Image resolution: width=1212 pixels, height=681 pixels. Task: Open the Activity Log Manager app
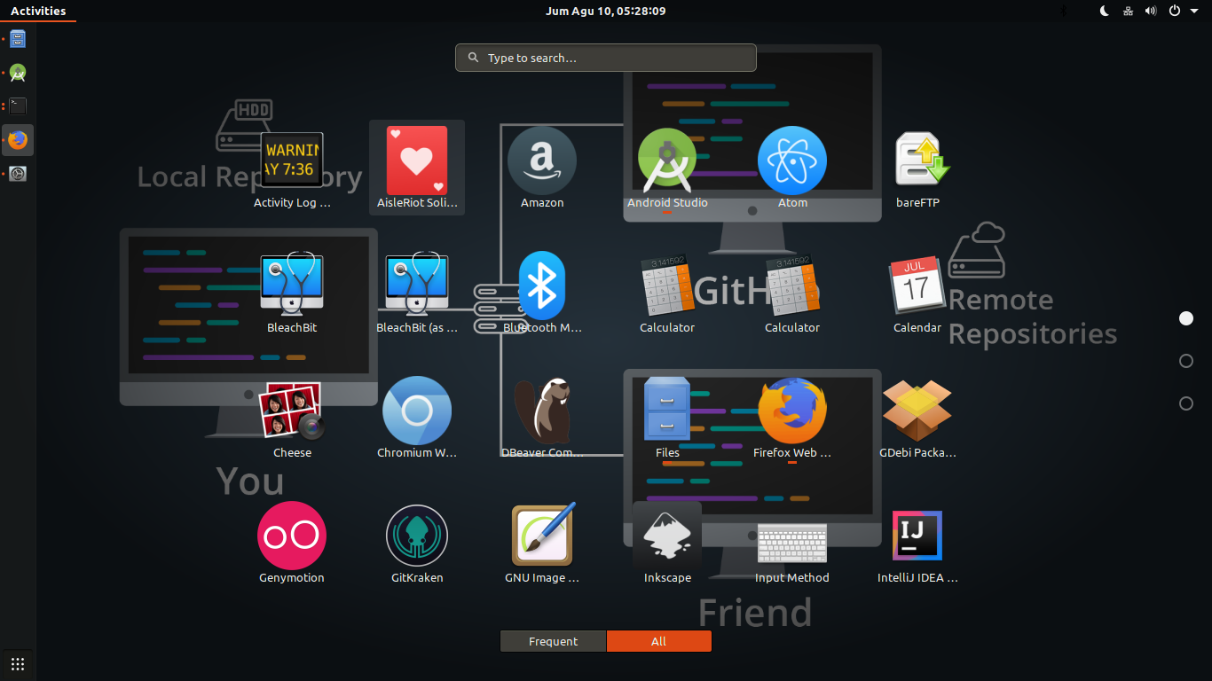pos(292,168)
